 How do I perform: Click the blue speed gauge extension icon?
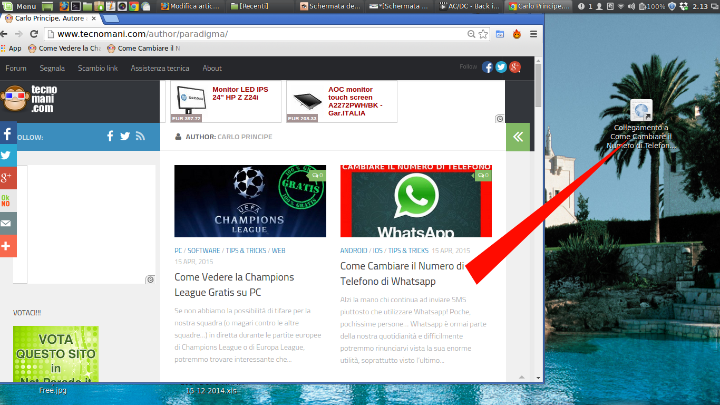pos(500,34)
